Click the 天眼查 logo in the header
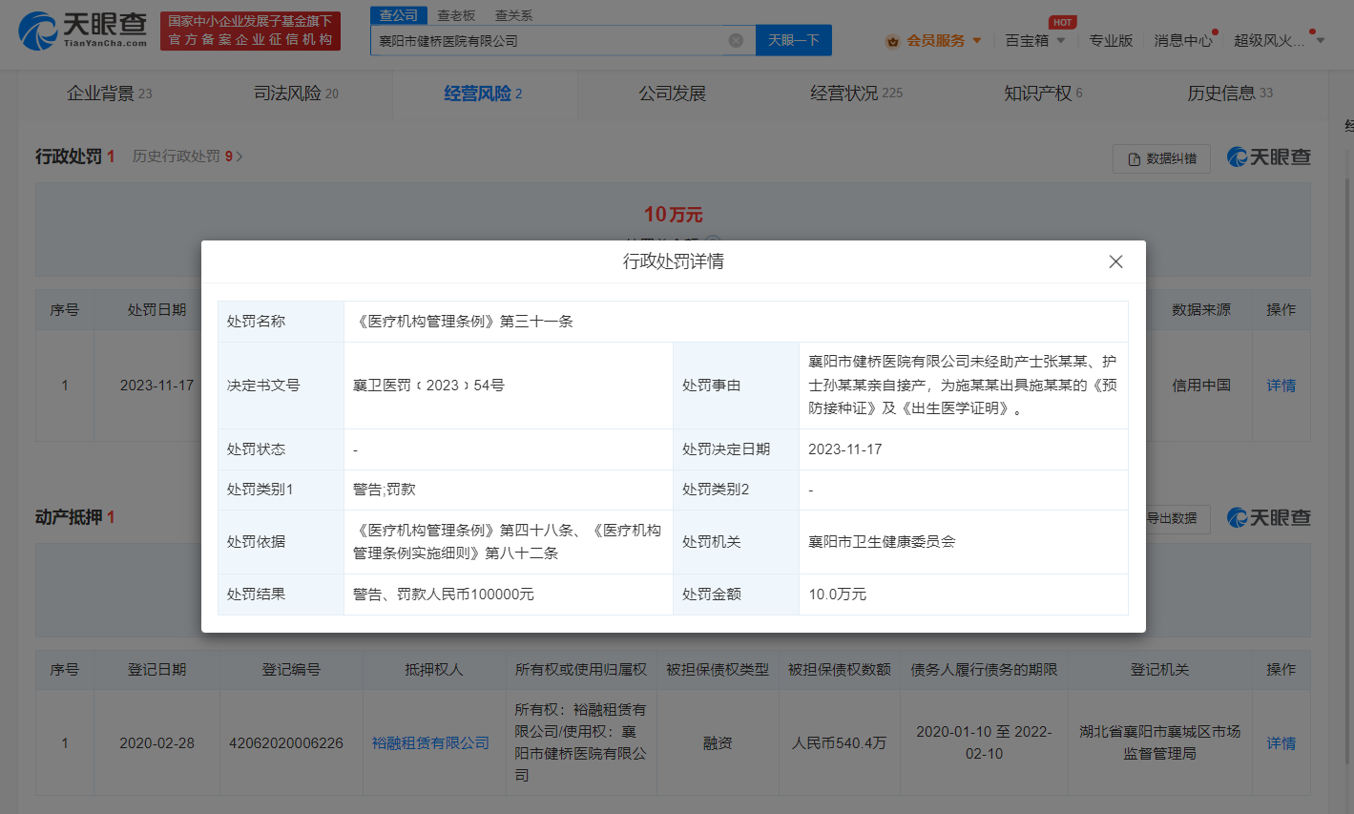Viewport: 1354px width, 814px height. point(83,31)
